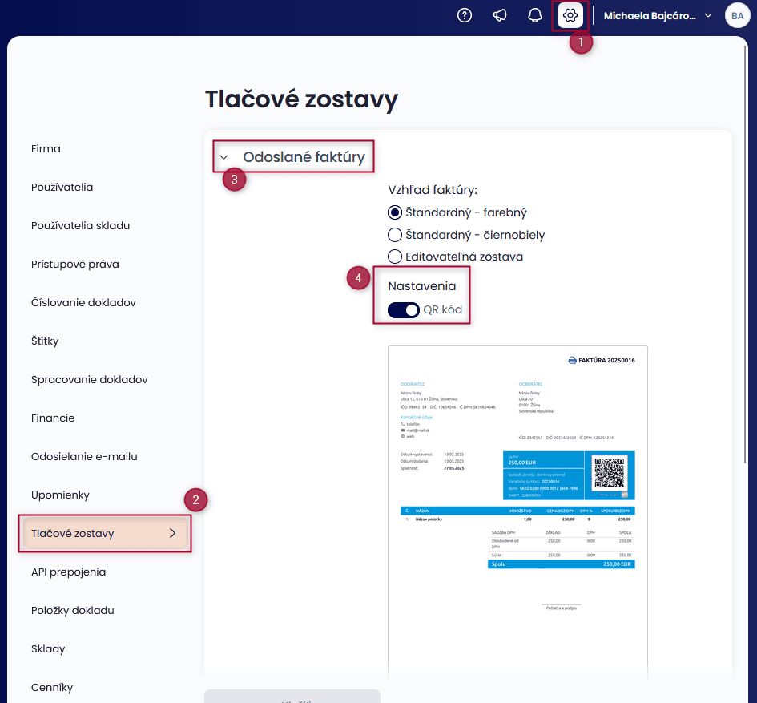Open Firma in settings menu
Image resolution: width=757 pixels, height=703 pixels.
coord(46,149)
